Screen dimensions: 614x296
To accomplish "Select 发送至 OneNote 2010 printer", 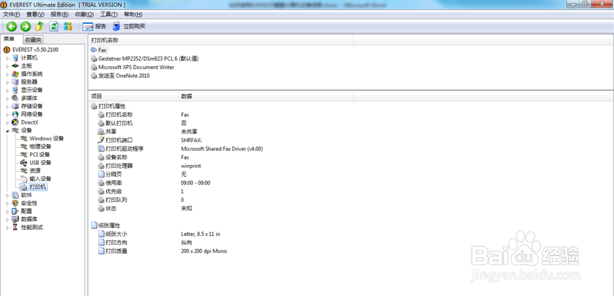I will tap(124, 76).
